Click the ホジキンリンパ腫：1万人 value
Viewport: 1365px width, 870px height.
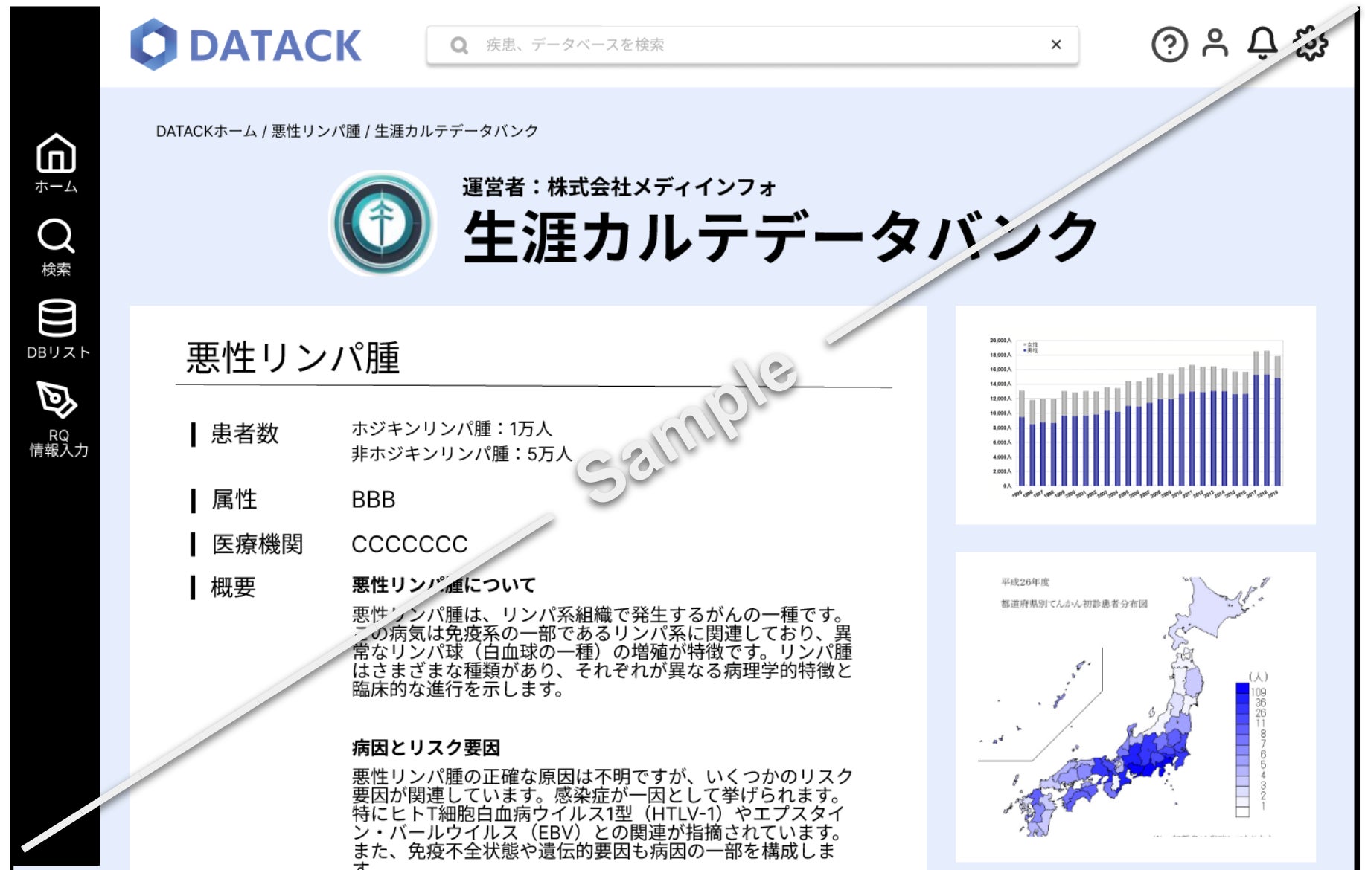(452, 428)
